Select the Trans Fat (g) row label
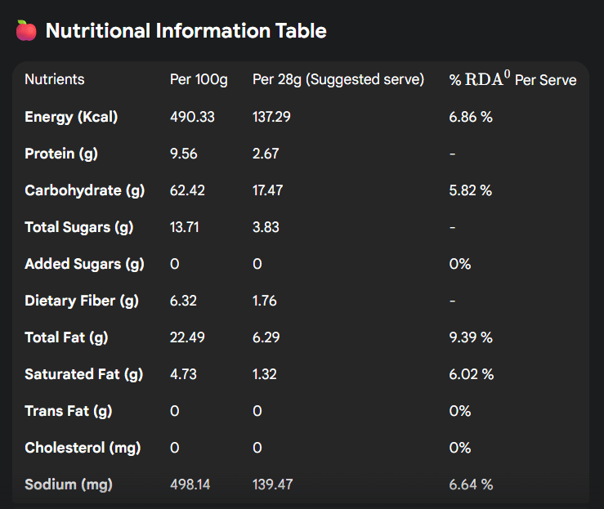Image resolution: width=604 pixels, height=509 pixels. pyautogui.click(x=69, y=411)
